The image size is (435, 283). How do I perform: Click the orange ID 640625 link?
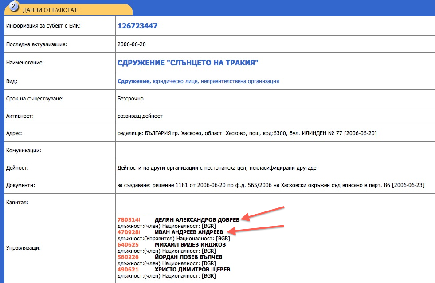128,244
